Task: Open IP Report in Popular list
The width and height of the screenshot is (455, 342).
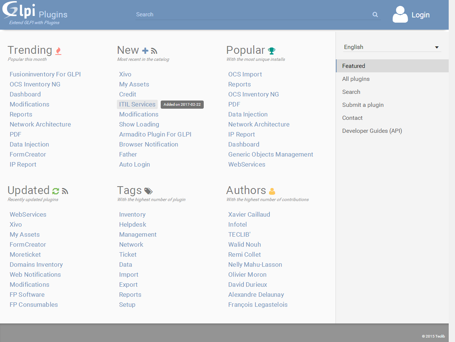Action: pyautogui.click(x=242, y=134)
